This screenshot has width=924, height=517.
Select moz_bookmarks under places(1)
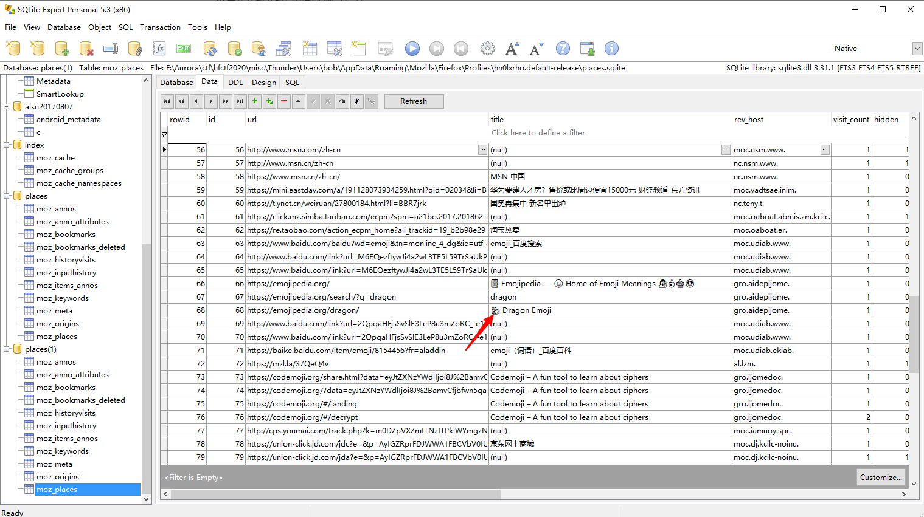click(x=66, y=388)
